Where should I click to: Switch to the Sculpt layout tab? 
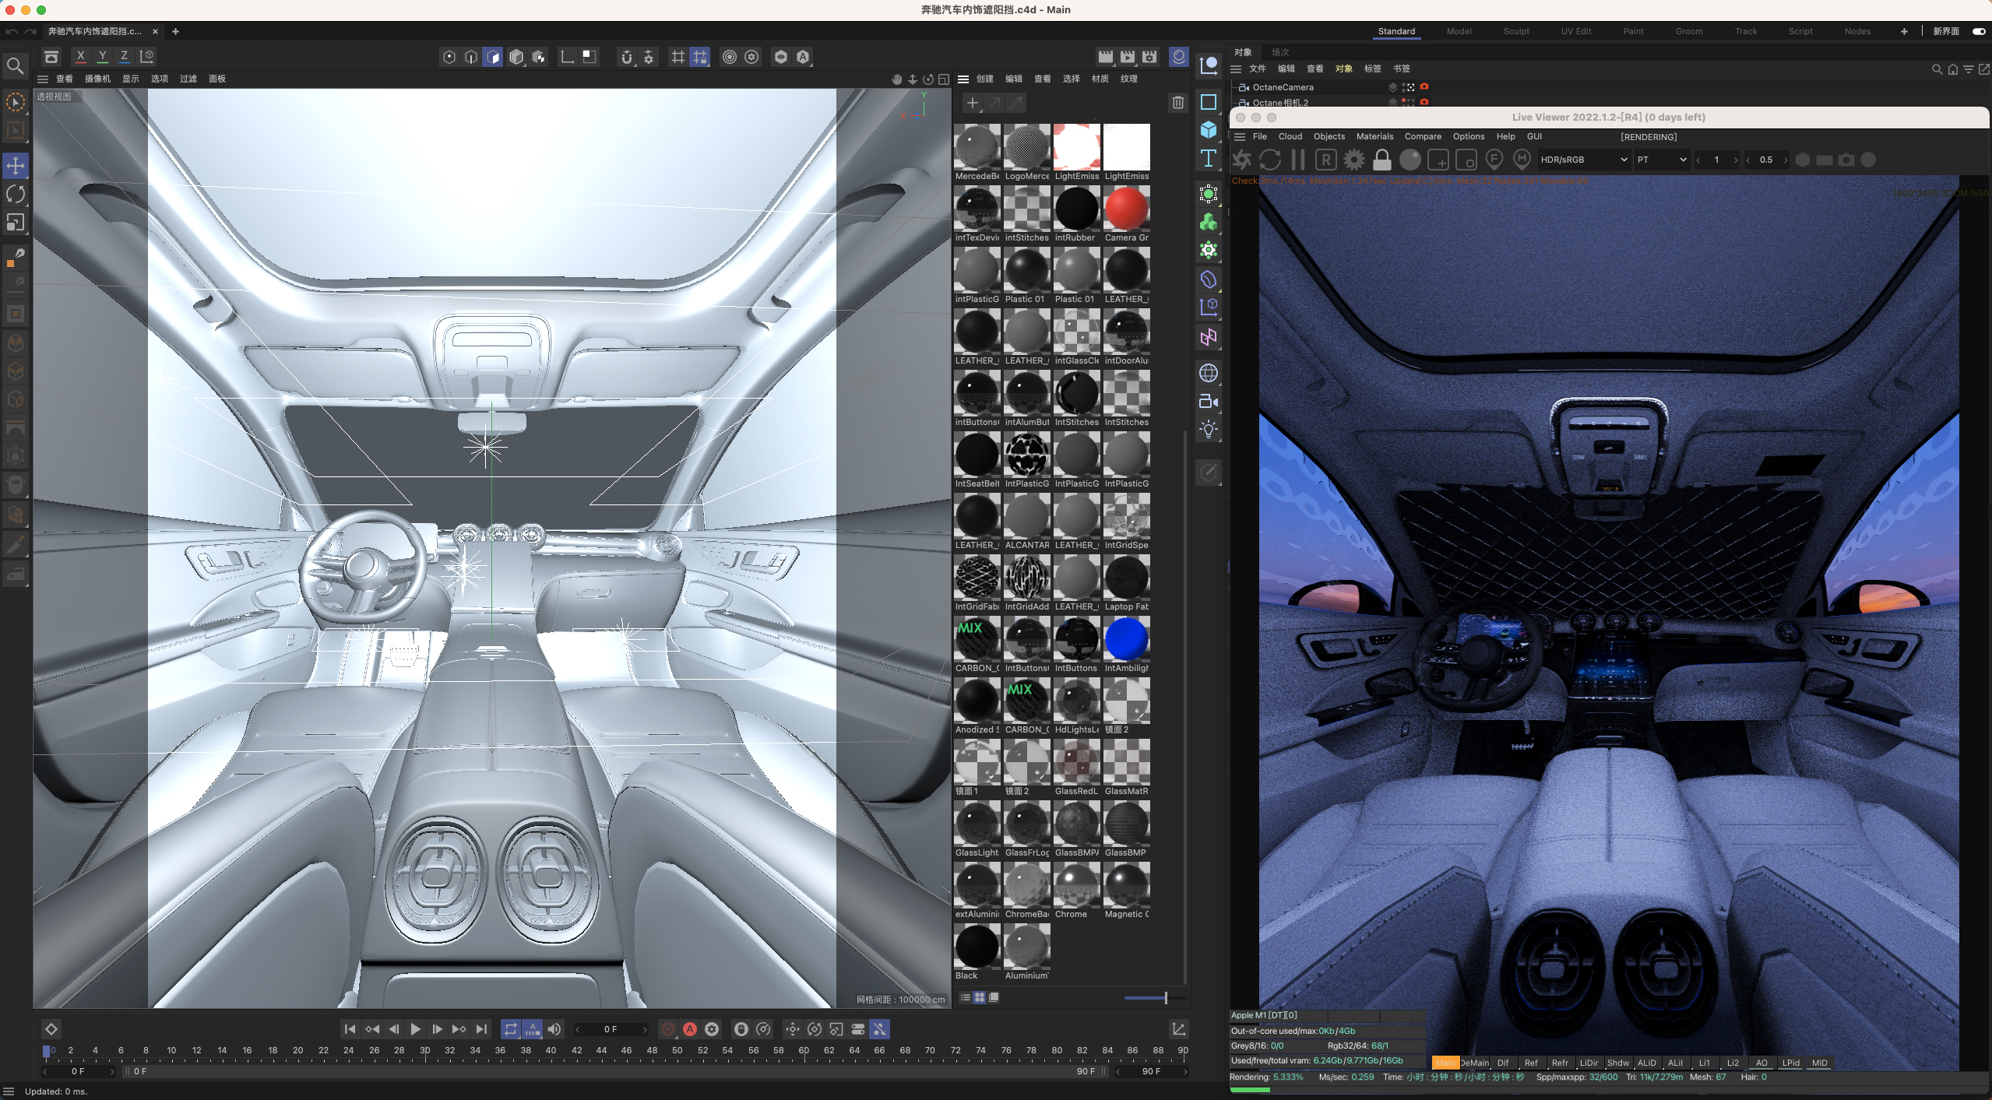(x=1515, y=31)
